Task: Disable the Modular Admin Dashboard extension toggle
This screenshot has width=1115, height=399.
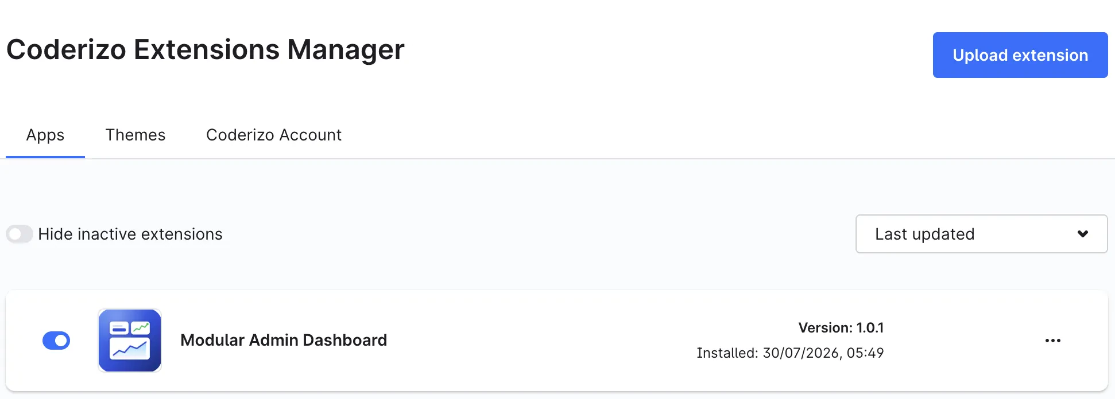Action: tap(56, 341)
